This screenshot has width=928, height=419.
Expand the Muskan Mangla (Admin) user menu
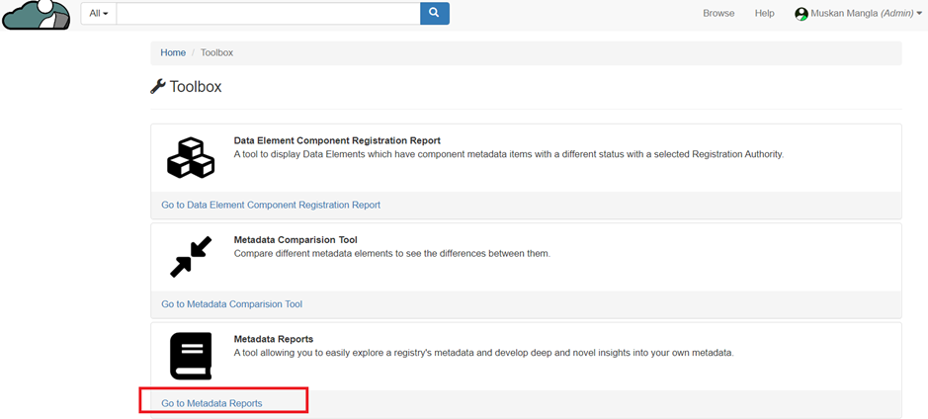(862, 14)
